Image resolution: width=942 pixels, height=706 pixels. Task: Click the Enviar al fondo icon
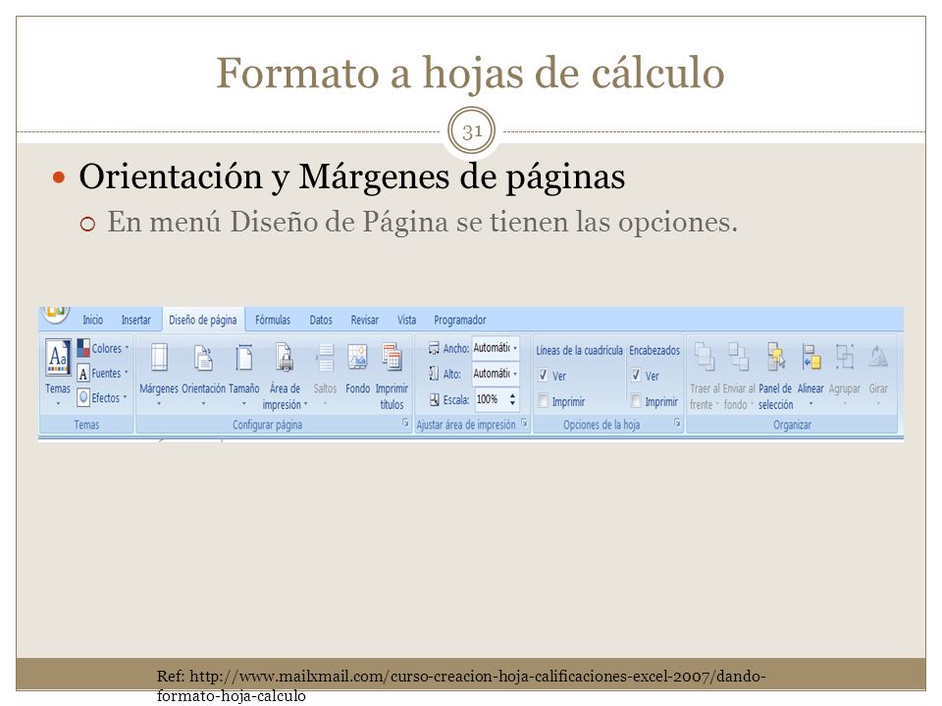[738, 357]
